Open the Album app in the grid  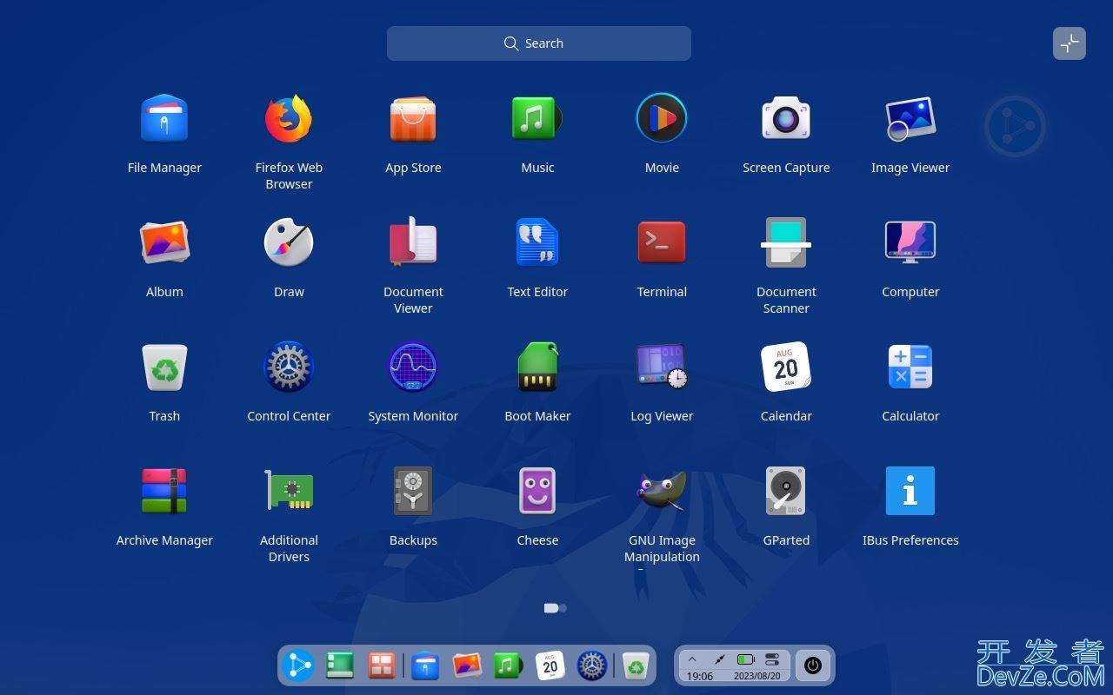(x=164, y=242)
